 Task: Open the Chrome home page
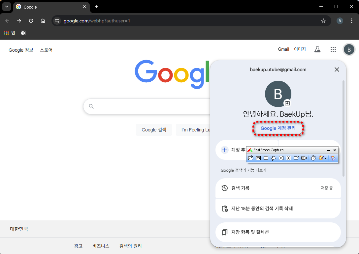point(43,21)
